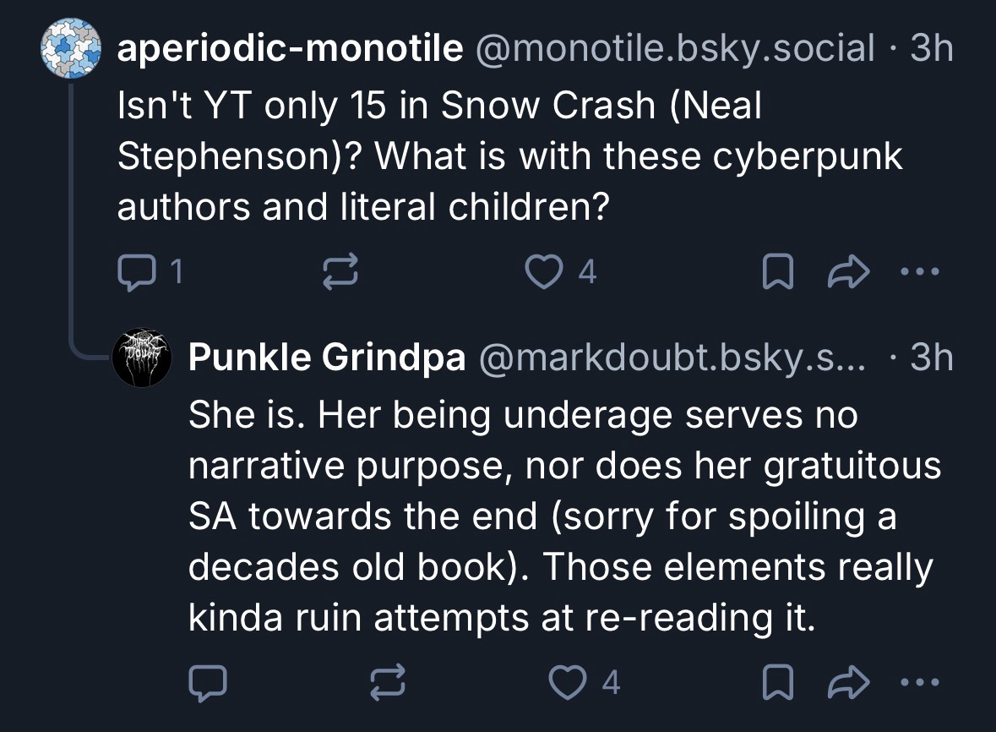Open aperiodic-monotile's avatar profile picture

[73, 50]
